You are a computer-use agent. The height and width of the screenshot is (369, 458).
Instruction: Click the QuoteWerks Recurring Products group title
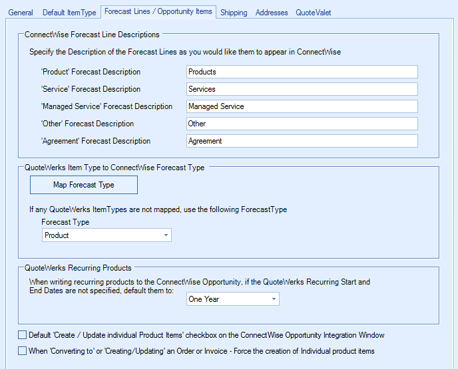(x=78, y=268)
